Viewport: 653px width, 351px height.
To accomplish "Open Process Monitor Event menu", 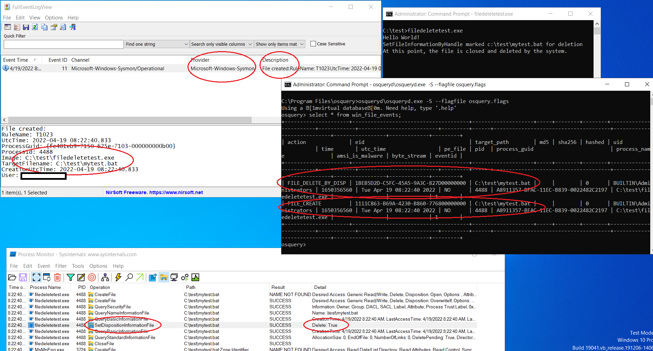I will tap(44, 266).
